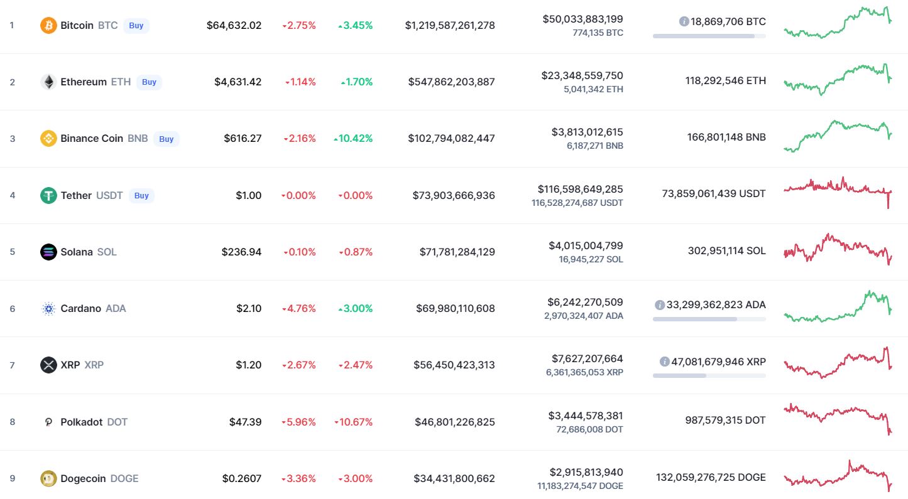Click info icon beside XRP circulating supply
This screenshot has height=499, width=908.
(x=665, y=362)
